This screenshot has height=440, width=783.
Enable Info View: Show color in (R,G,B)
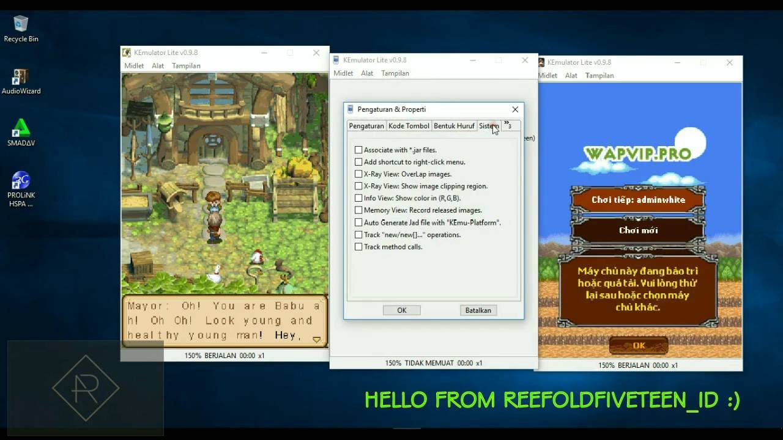[358, 198]
